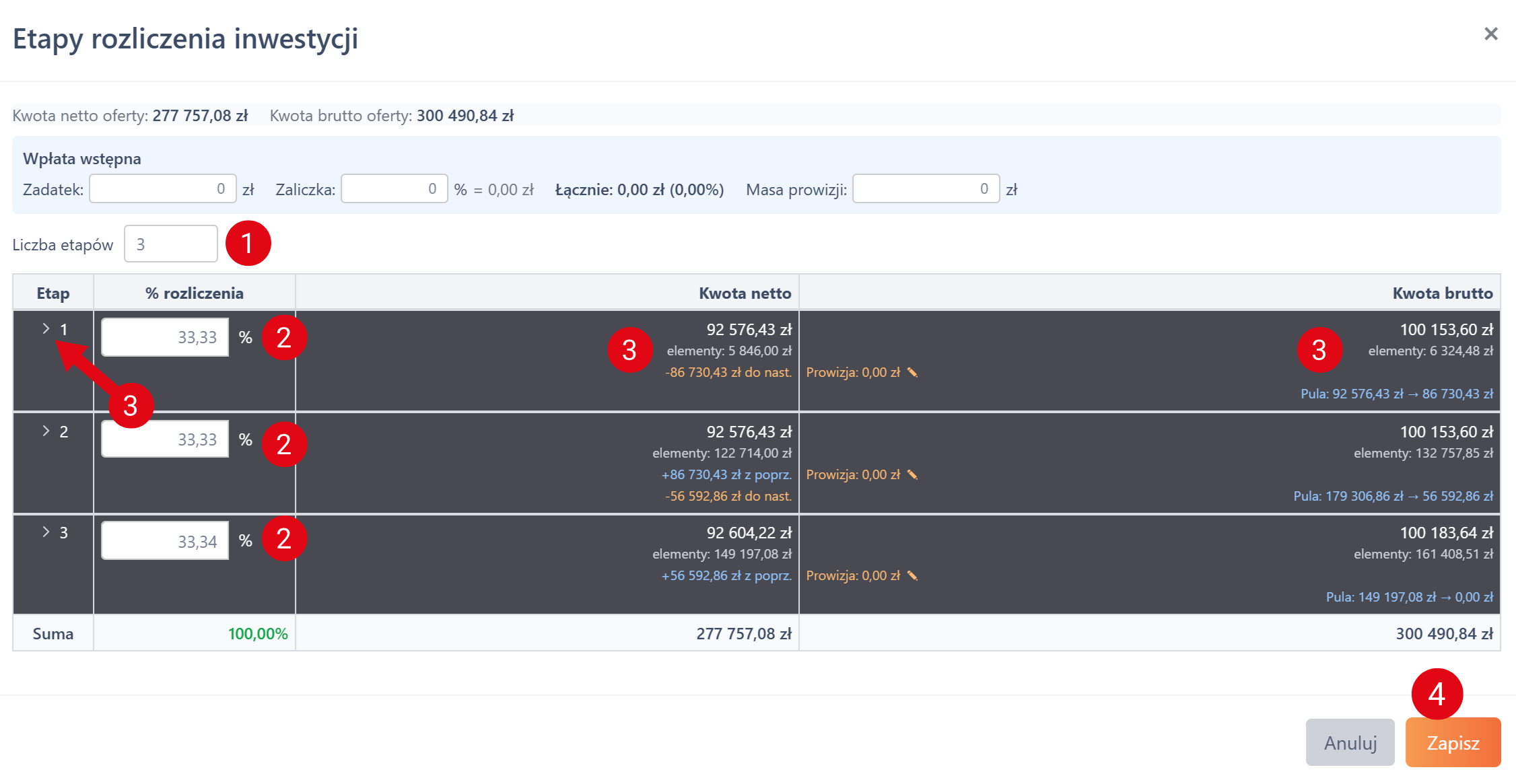The width and height of the screenshot is (1516, 784).
Task: Focus the Zadatek amount field
Action: click(162, 189)
